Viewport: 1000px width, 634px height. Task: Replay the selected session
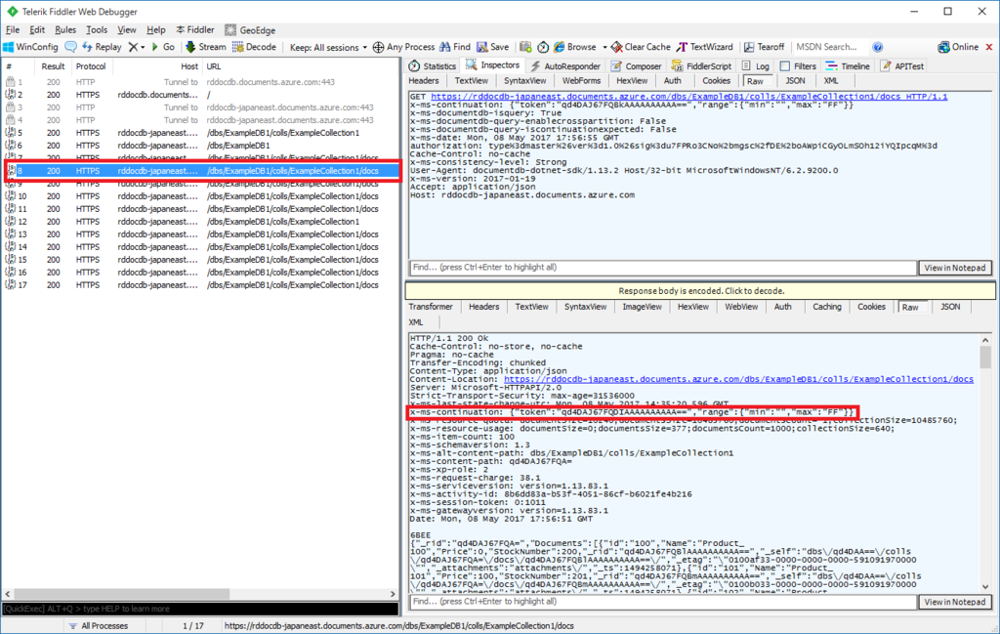[x=102, y=47]
